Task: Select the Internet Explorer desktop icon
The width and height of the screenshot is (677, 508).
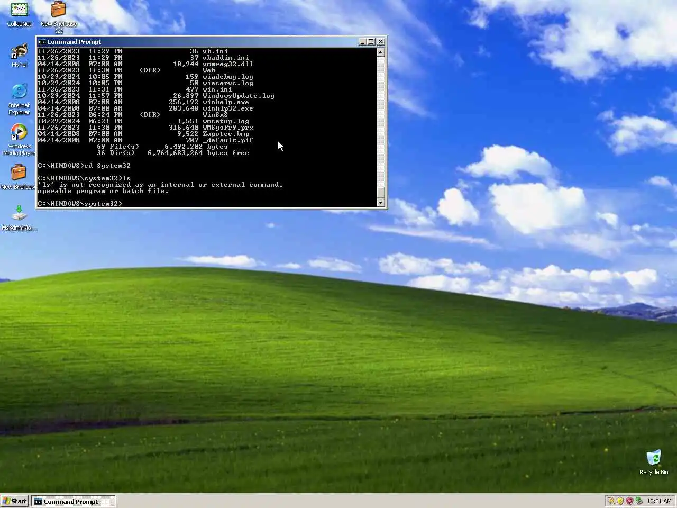Action: point(19,99)
